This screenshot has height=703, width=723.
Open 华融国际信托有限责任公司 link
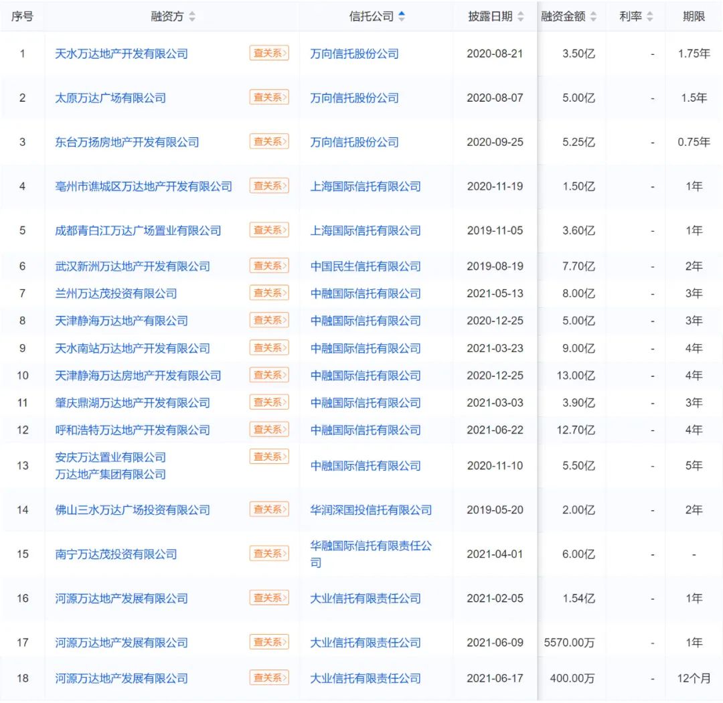[371, 546]
